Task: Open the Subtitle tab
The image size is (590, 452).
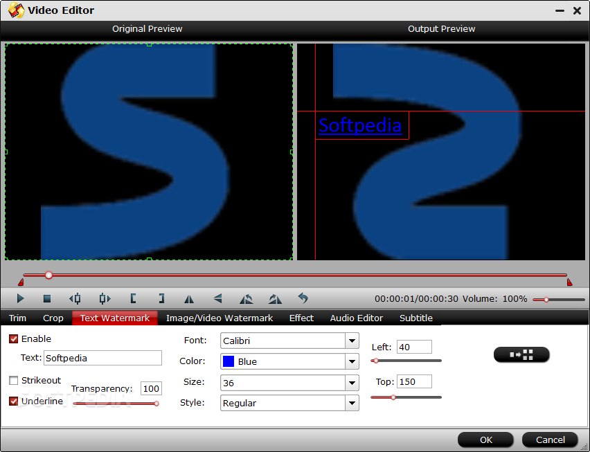Action: [415, 318]
